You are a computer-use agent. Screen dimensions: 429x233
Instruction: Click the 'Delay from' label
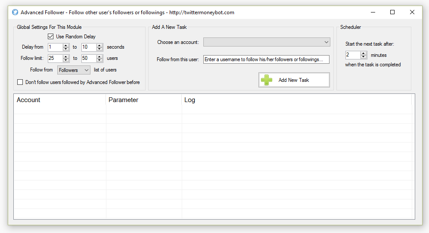coord(33,47)
